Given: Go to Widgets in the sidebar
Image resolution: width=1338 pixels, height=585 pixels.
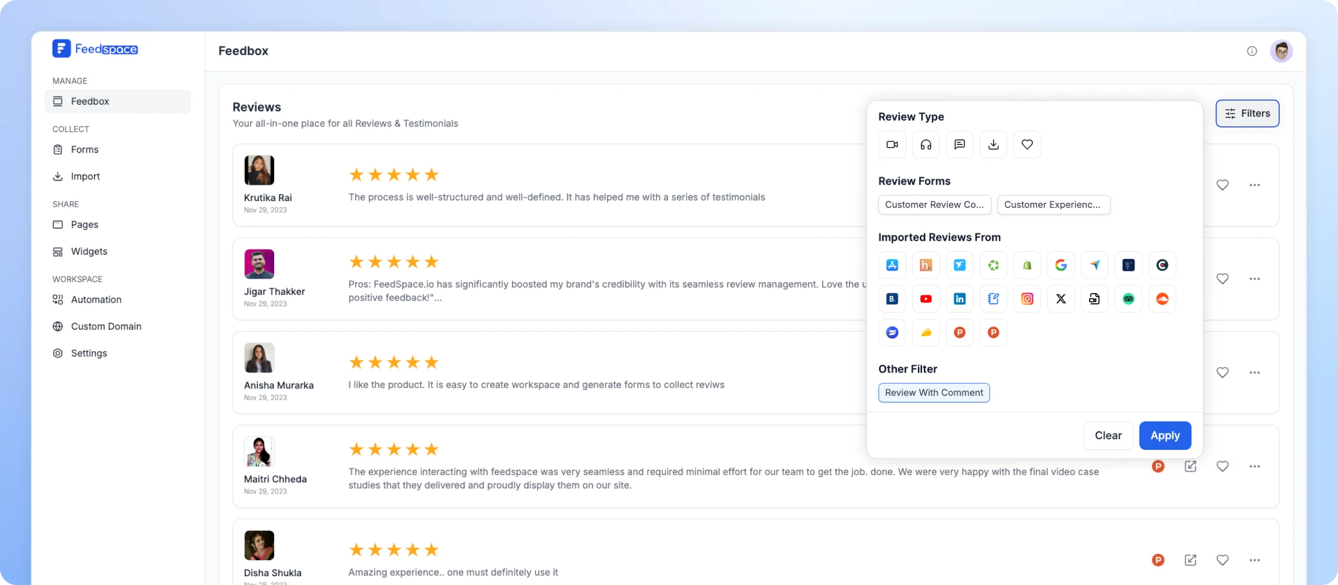Looking at the screenshot, I should tap(89, 251).
